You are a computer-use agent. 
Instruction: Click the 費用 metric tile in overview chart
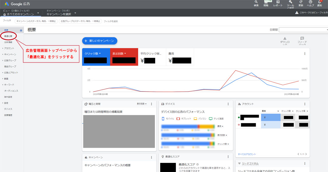click(x=180, y=57)
